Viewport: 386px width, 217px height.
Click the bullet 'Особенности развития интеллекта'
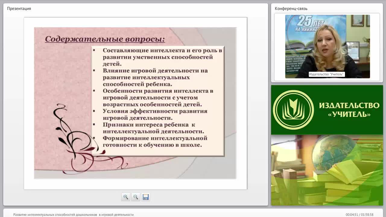[x=158, y=97]
